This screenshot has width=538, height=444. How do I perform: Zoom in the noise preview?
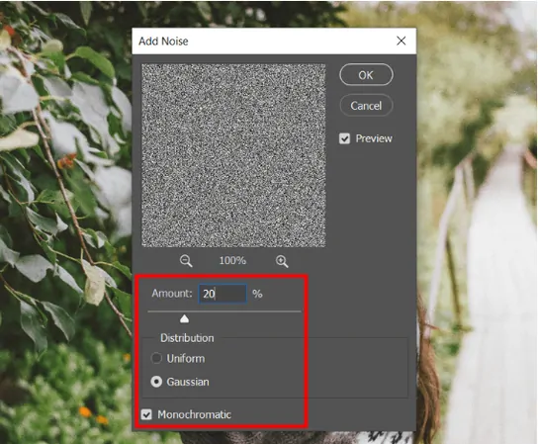click(x=282, y=261)
